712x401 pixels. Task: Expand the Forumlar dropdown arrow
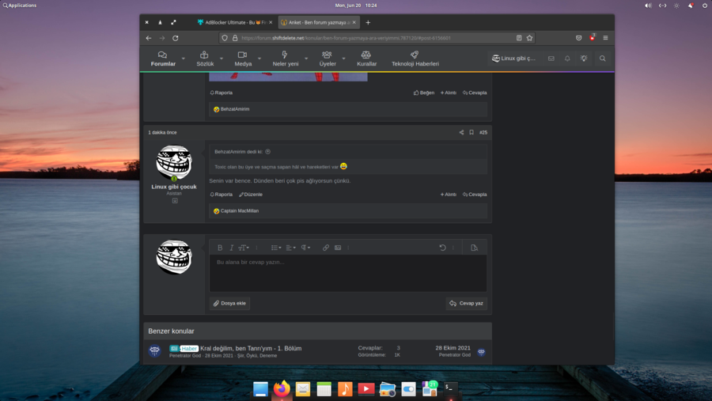(183, 59)
